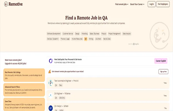
Task: Open the For Employers button
Action: (x=163, y=4)
